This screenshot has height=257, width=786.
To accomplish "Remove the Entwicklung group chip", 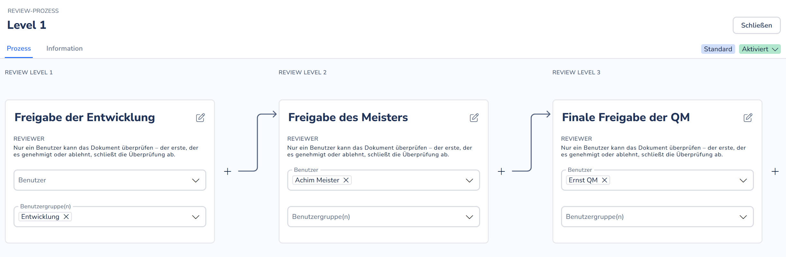I will click(x=67, y=217).
